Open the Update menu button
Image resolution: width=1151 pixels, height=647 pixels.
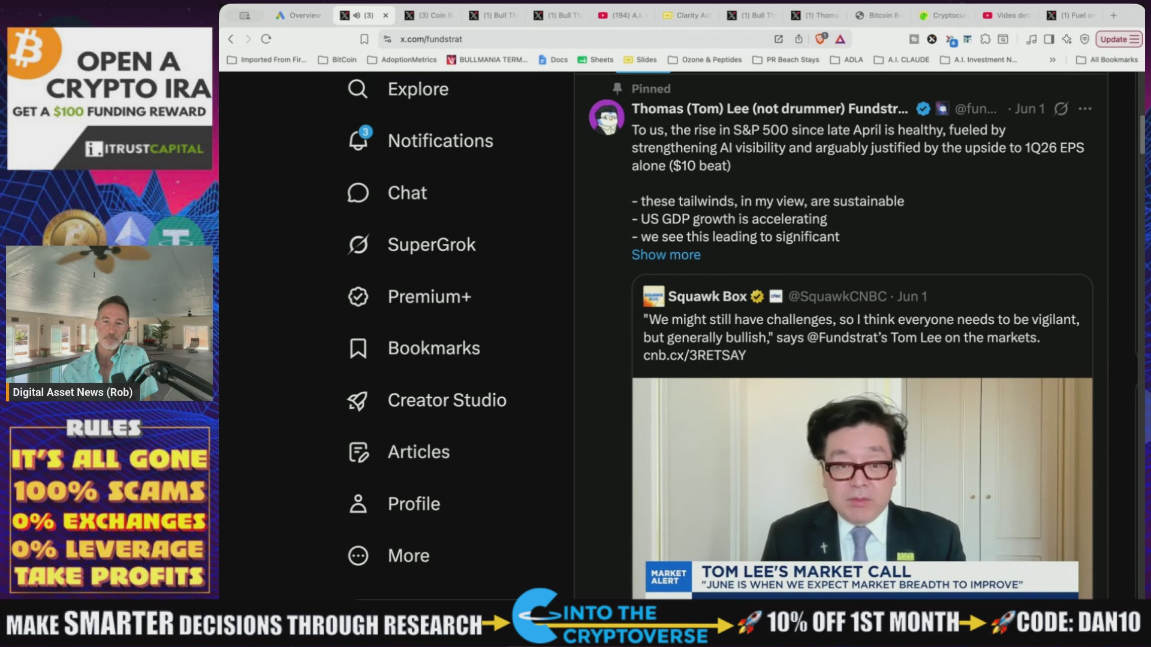point(1119,39)
